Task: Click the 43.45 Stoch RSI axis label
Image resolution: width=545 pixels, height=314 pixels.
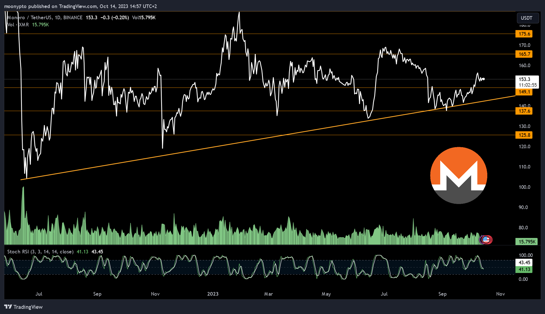Action: click(524, 262)
